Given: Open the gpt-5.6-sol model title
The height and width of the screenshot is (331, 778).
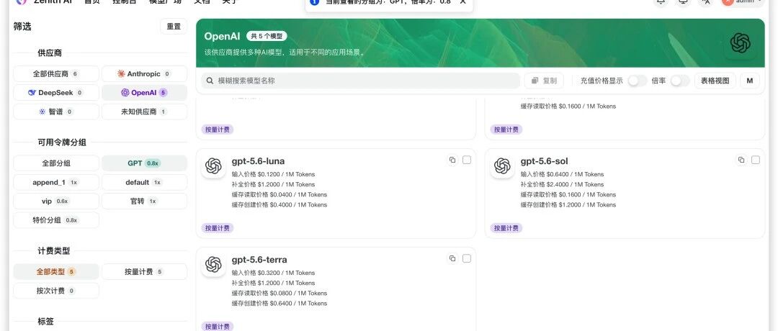Looking at the screenshot, I should coord(545,161).
